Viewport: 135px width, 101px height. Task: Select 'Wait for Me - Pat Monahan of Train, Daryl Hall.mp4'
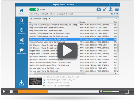coord(73,65)
